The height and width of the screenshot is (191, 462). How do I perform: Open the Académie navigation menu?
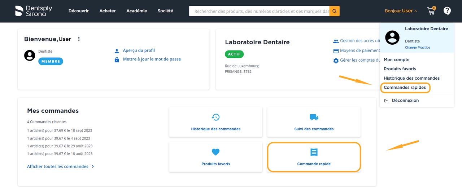(136, 11)
